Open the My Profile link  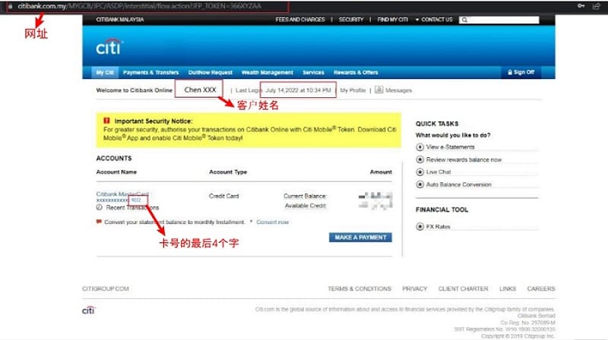[x=353, y=90]
